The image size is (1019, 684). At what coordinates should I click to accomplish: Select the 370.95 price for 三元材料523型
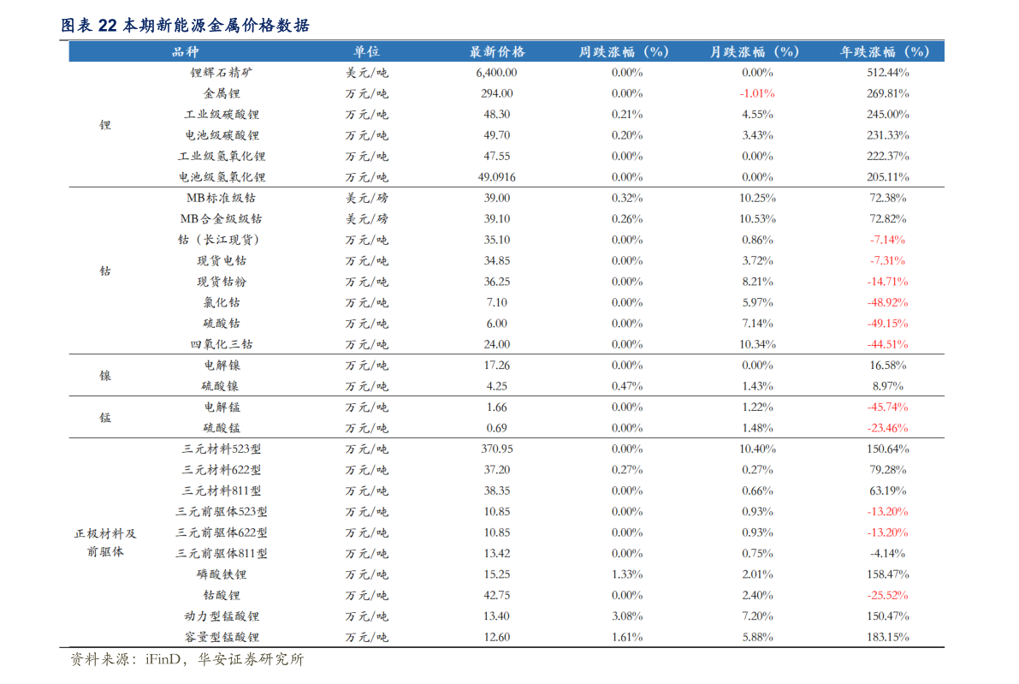496,449
